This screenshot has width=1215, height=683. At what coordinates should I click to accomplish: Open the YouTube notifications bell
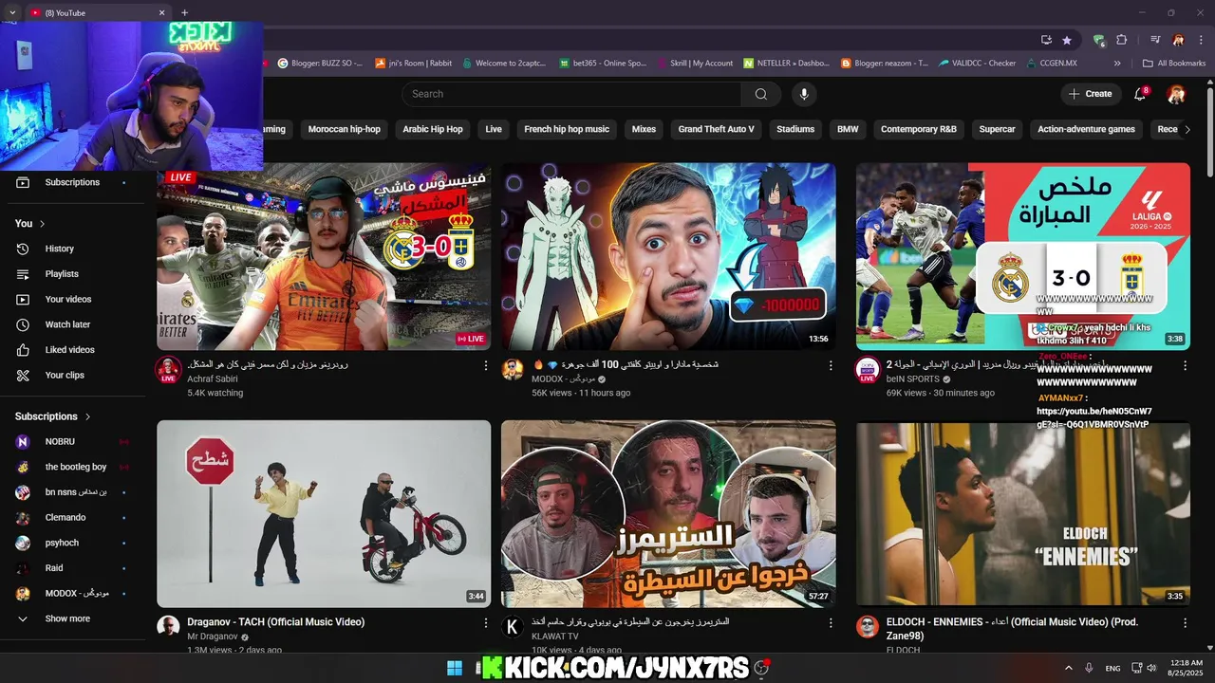(x=1141, y=94)
